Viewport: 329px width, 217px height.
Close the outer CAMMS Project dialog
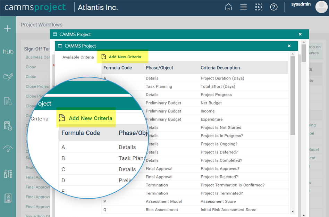click(300, 34)
